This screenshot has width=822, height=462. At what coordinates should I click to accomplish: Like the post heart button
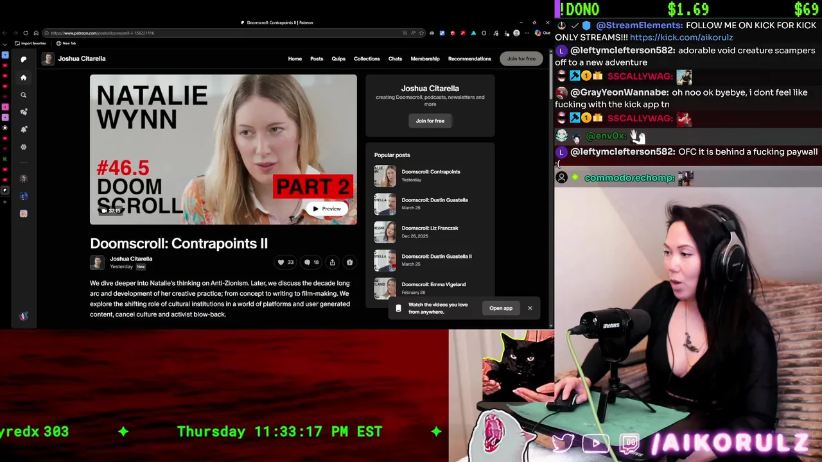tap(285, 262)
